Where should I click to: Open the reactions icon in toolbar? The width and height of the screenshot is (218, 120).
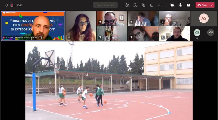click(x=143, y=5)
